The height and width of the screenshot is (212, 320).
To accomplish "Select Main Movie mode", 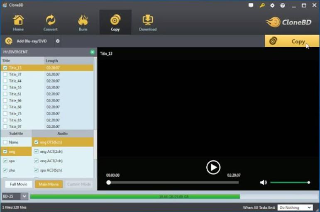I will pyautogui.click(x=49, y=184).
